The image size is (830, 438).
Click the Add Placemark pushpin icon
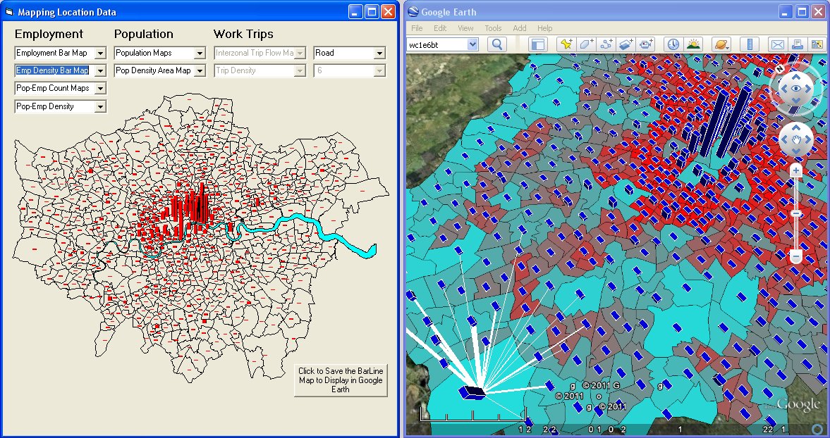click(x=566, y=44)
